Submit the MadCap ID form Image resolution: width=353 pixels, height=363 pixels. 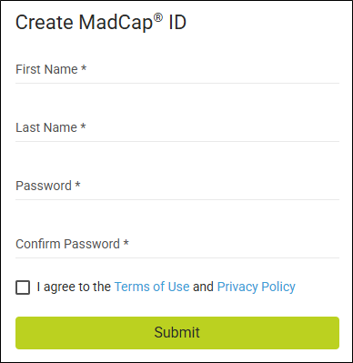[x=177, y=333]
